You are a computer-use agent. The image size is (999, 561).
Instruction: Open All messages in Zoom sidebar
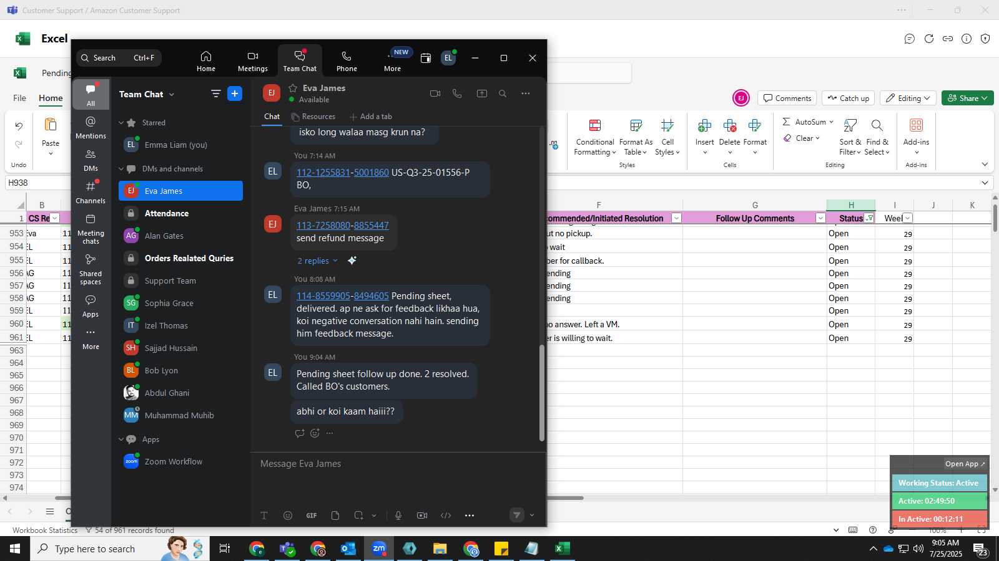91,94
